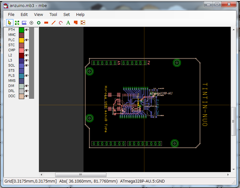240x188 pixels.
Task: Click the horizontal scrollbar thumb
Action: [81, 175]
